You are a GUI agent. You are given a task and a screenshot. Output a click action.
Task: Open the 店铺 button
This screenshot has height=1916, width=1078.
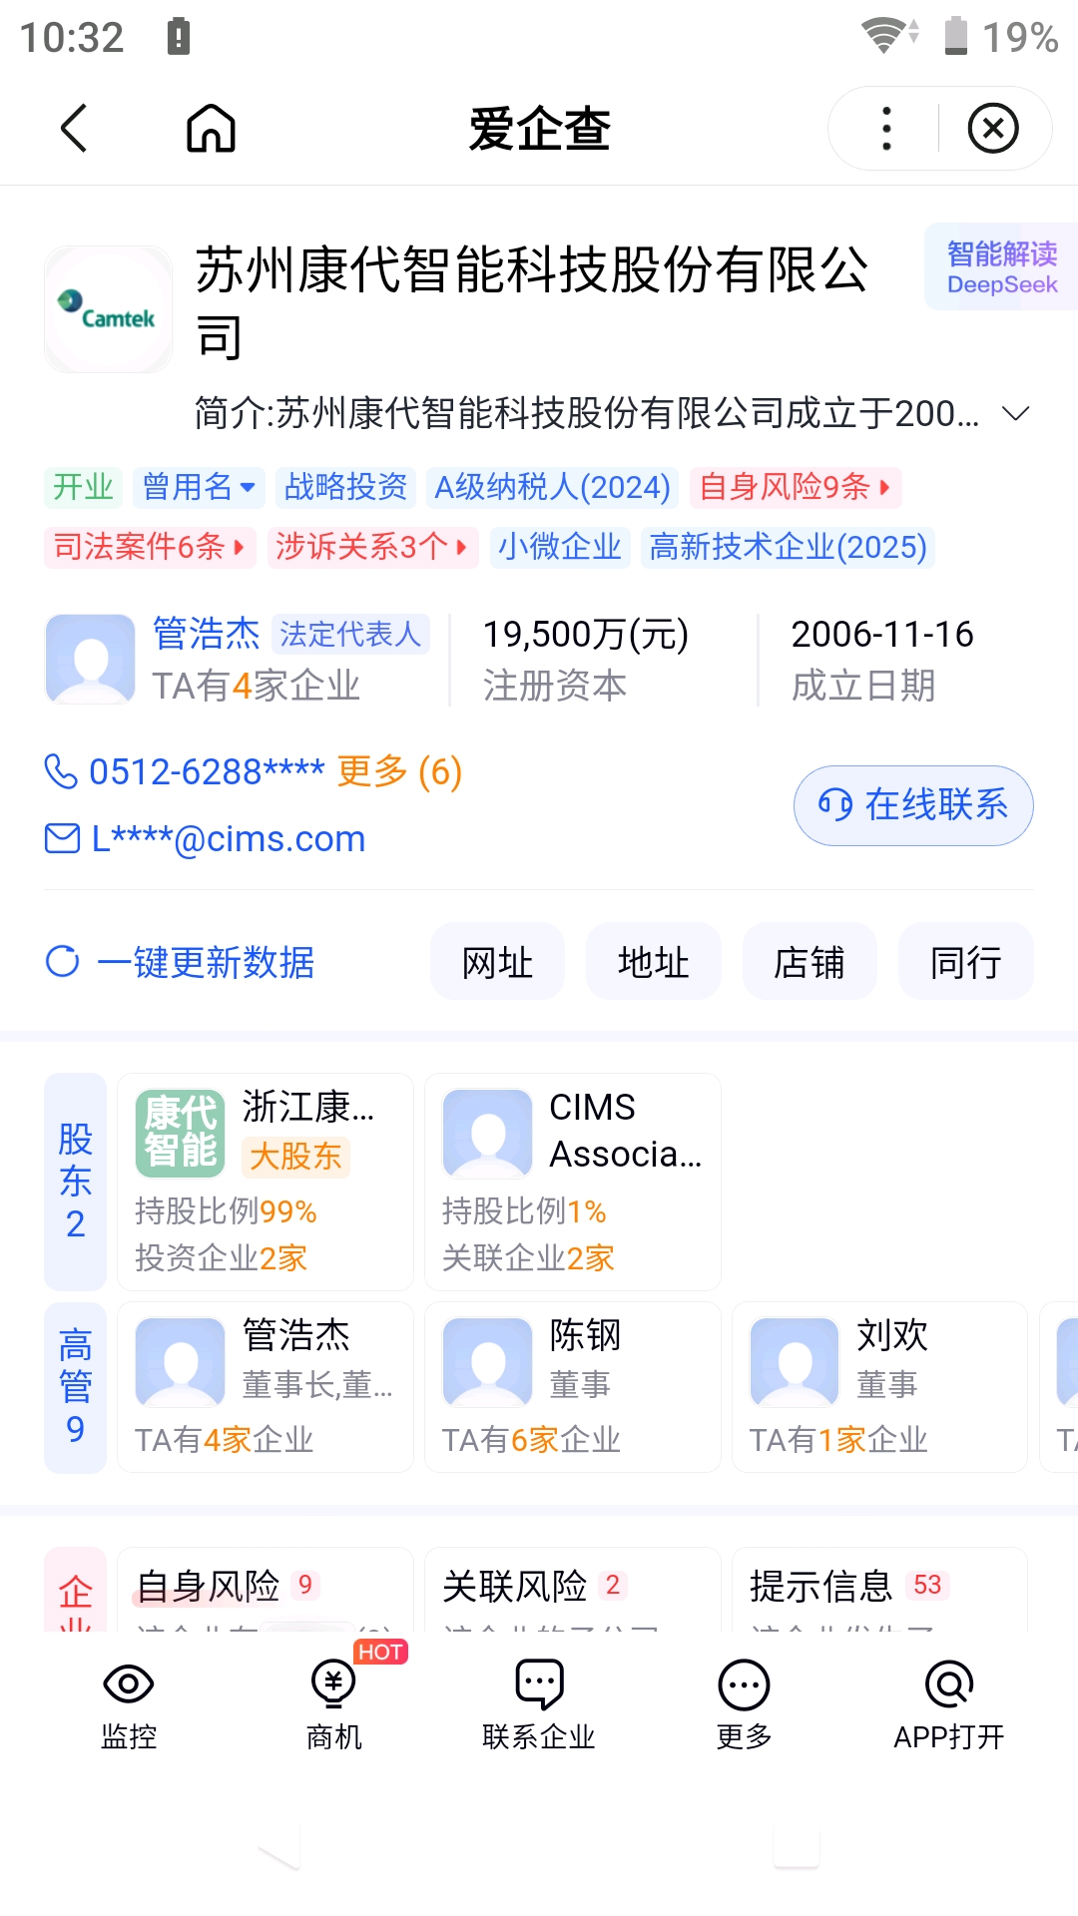click(809, 962)
